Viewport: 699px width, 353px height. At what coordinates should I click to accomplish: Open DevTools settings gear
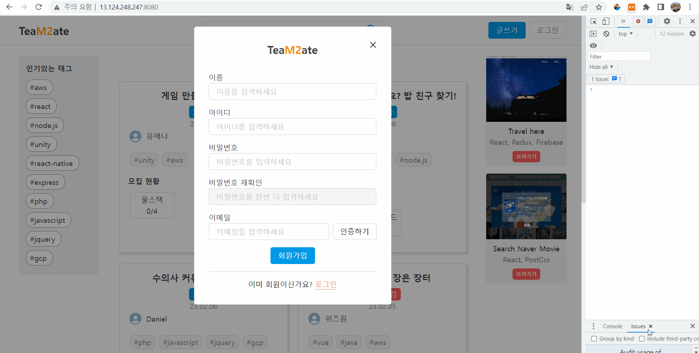point(667,21)
